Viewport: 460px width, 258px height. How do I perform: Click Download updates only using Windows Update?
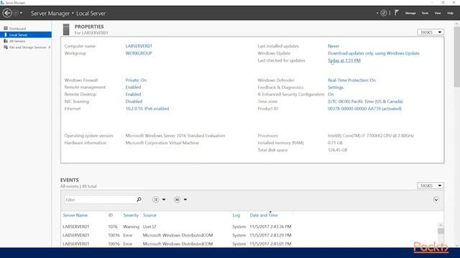374,53
